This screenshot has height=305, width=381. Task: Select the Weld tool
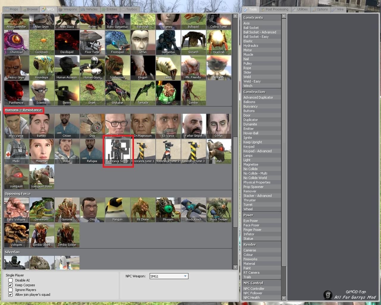(x=262, y=77)
